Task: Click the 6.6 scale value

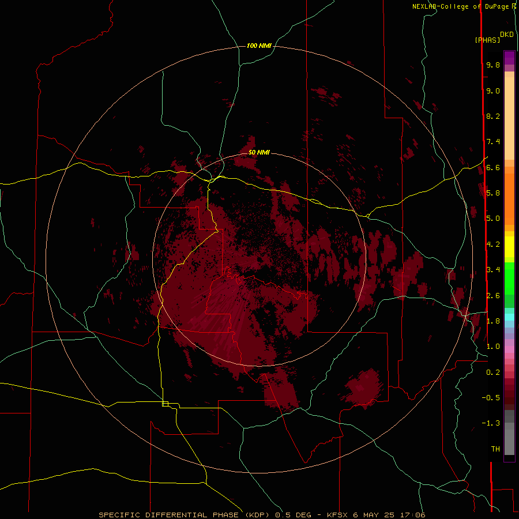Action: pyautogui.click(x=493, y=167)
